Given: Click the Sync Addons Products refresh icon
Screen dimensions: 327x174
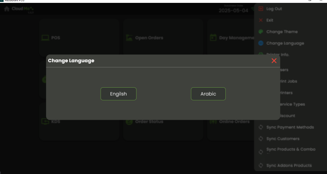Looking at the screenshot, I should pos(261,166).
